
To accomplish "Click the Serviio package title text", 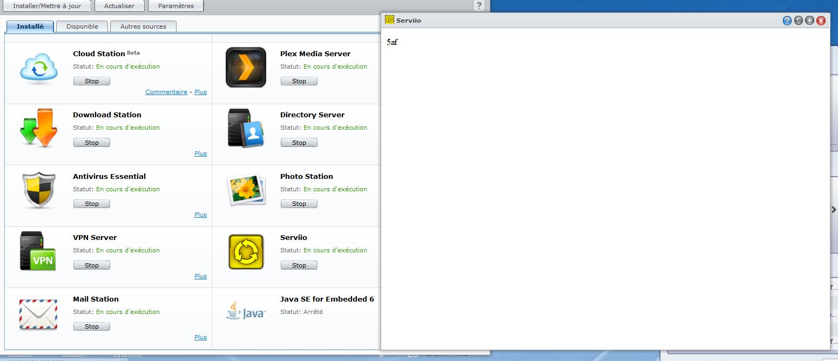I will (294, 237).
